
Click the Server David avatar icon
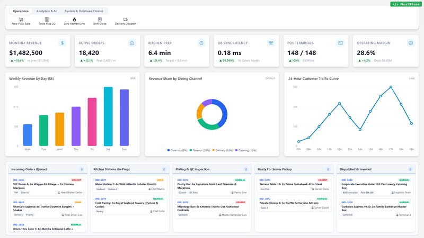[312, 208]
